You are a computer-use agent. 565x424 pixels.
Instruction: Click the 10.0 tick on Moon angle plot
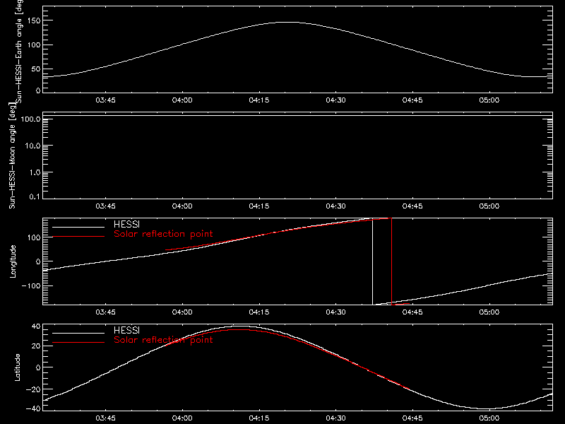pos(32,146)
